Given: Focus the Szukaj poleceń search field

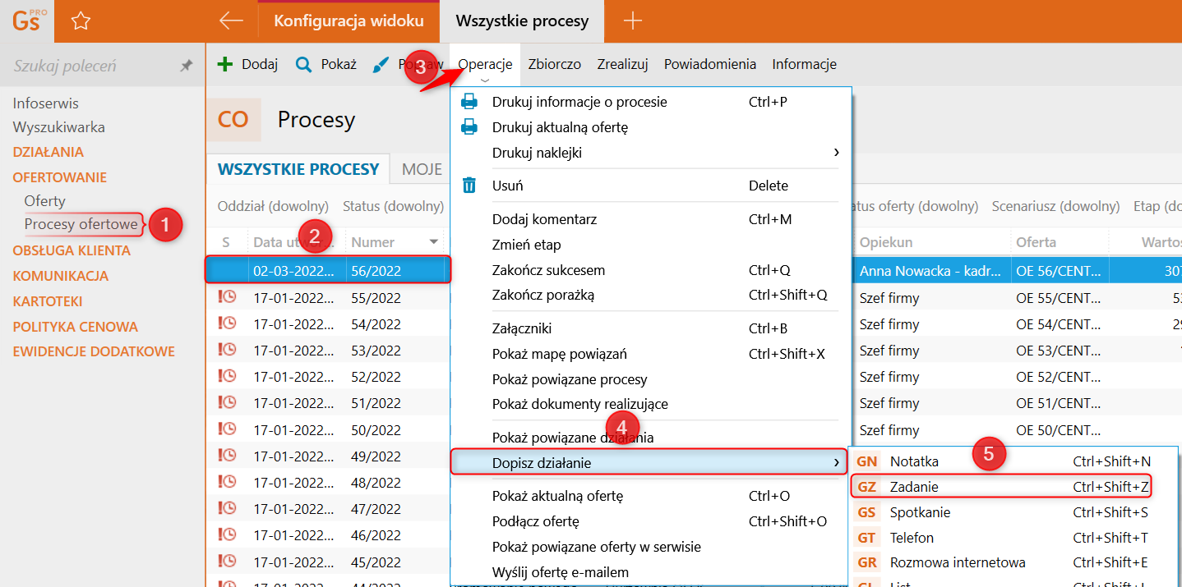Looking at the screenshot, I should pyautogui.click(x=90, y=66).
